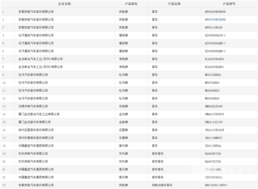Select the 华新牌 trademark cell
The height and width of the screenshot is (189, 258).
124,106
